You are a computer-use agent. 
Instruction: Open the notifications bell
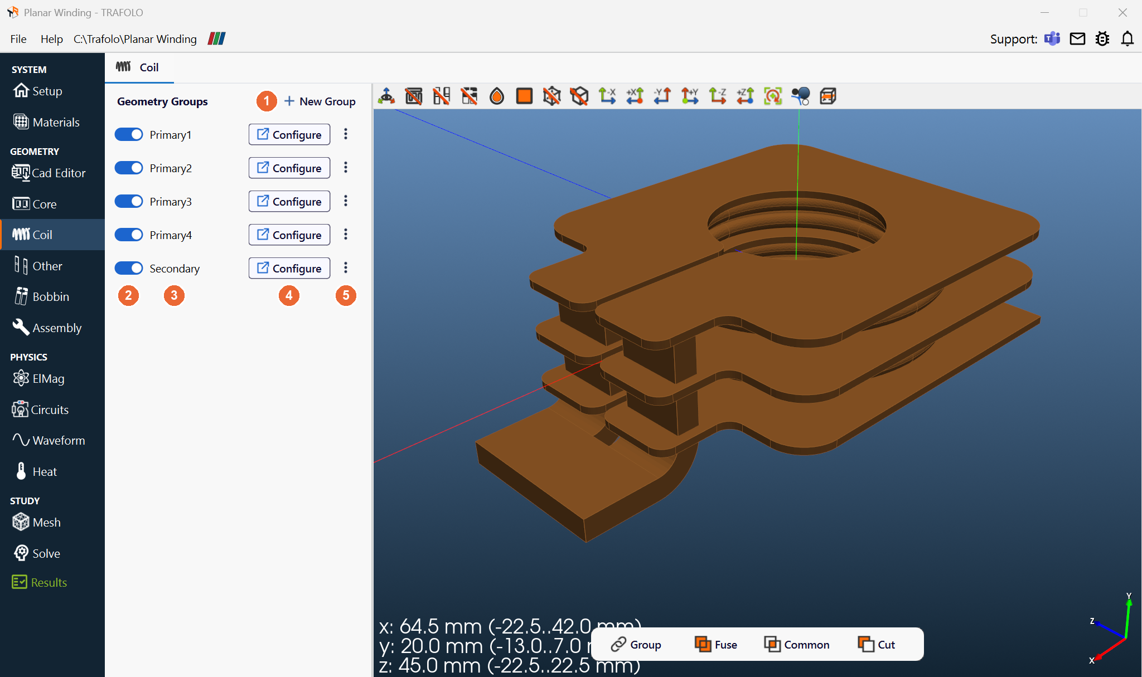coord(1127,38)
